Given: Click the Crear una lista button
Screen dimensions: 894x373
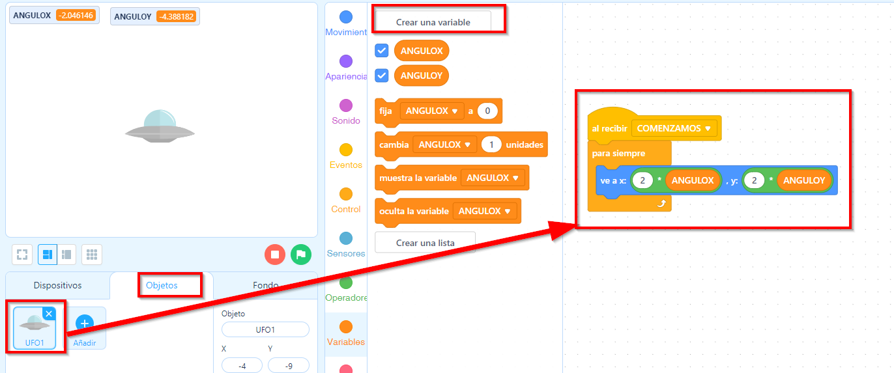Looking at the screenshot, I should pos(425,243).
